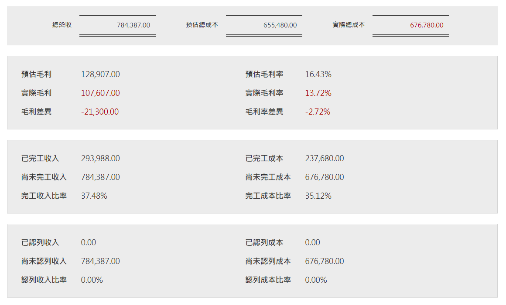Select the red 實際毛利 value 107,607.00
The image size is (506, 305).
pyautogui.click(x=100, y=93)
